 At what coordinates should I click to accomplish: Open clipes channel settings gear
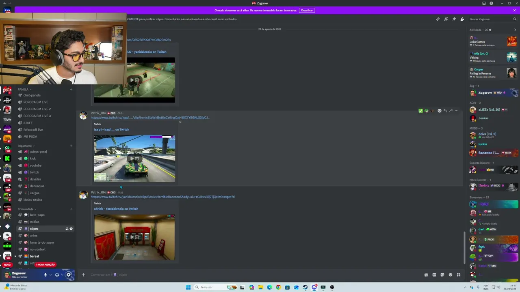(71, 229)
